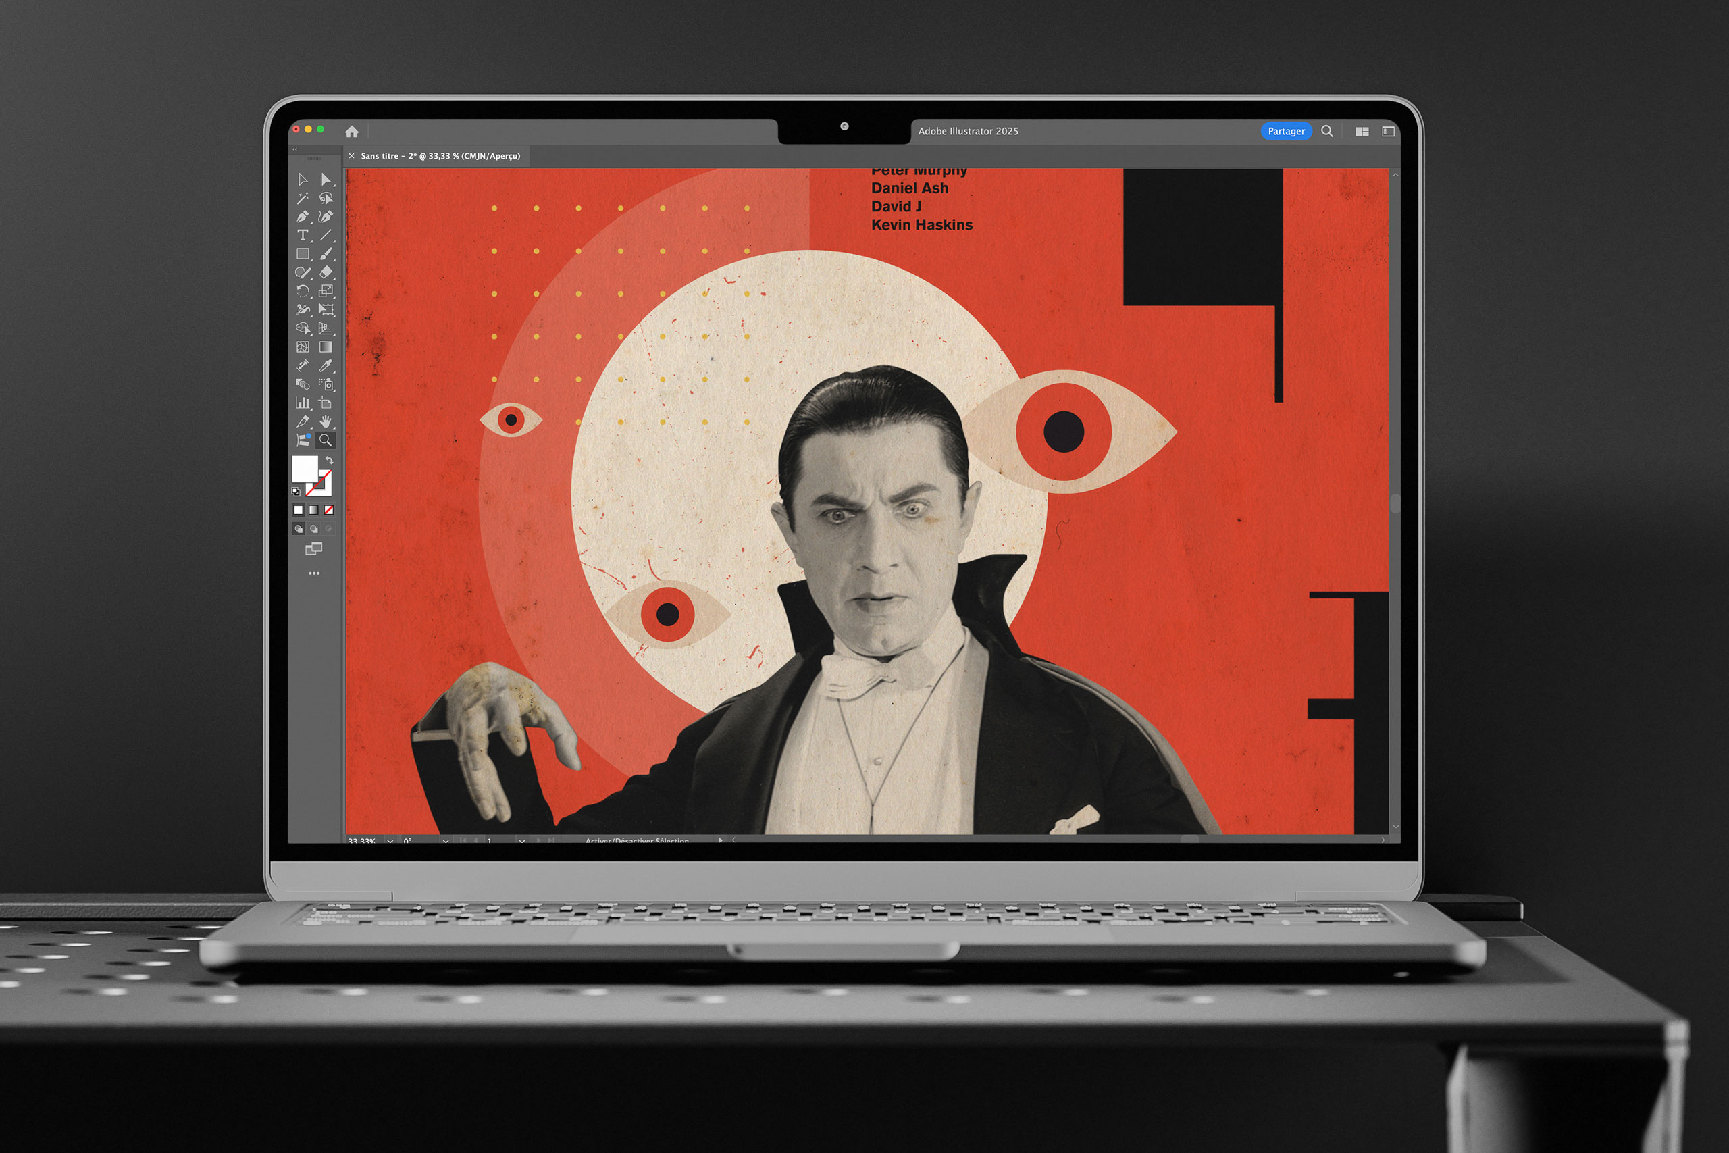The width and height of the screenshot is (1729, 1153).
Task: Open the artboard number dropdown
Action: [x=522, y=840]
